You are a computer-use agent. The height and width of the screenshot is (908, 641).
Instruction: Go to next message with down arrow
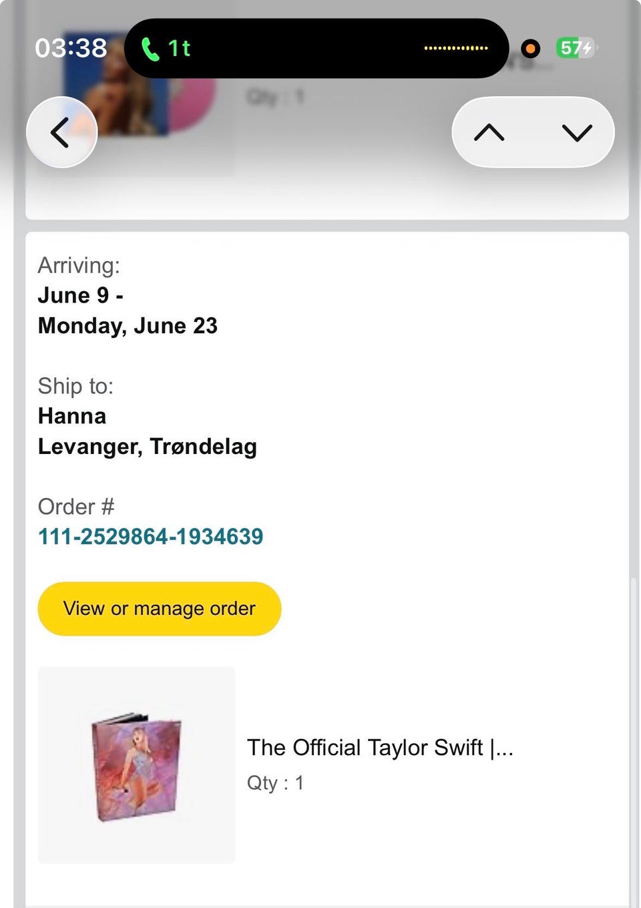click(577, 132)
